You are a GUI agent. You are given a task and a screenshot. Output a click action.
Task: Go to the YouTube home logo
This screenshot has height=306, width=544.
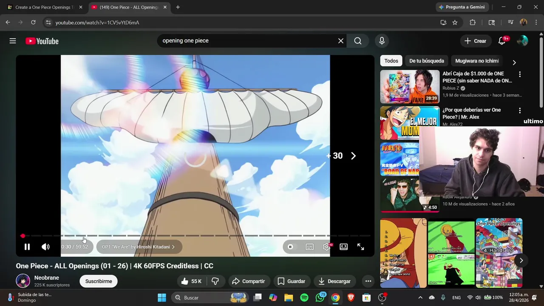click(42, 41)
